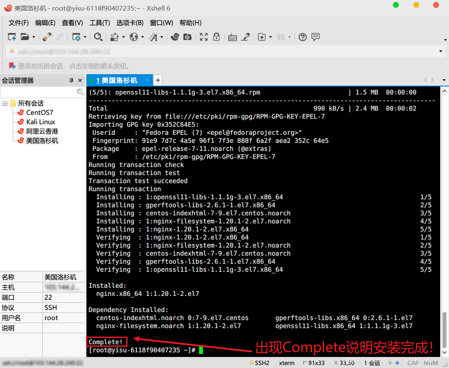The image size is (449, 368).
Task: Click the highlighter pen toolbar icon
Action: point(245,37)
